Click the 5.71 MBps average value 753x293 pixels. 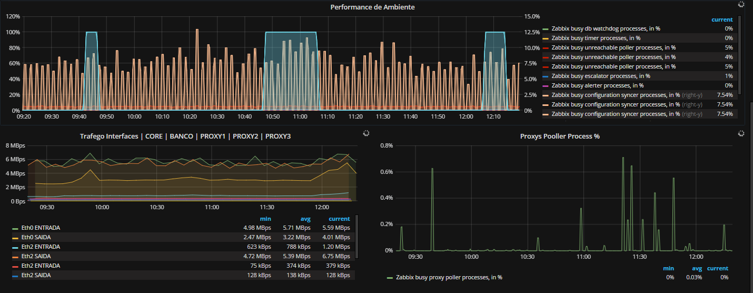[x=296, y=228]
